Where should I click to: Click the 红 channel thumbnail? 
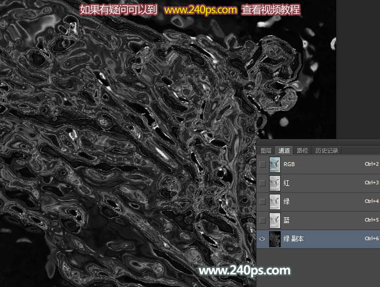(275, 183)
